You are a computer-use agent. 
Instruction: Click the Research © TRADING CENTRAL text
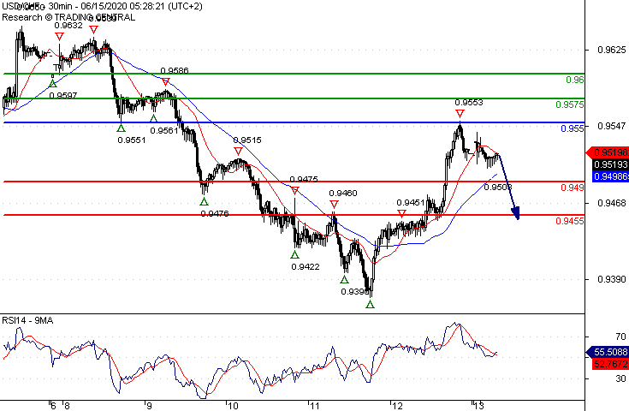coord(68,17)
